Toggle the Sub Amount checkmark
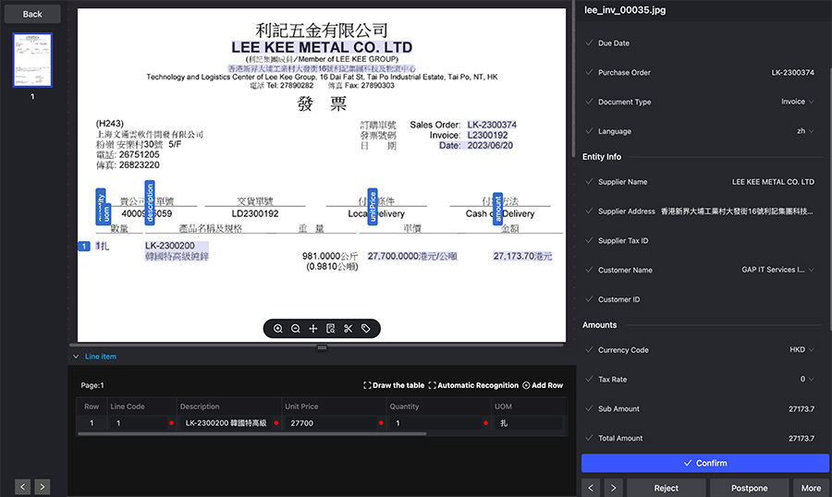This screenshot has height=497, width=832. [x=589, y=408]
